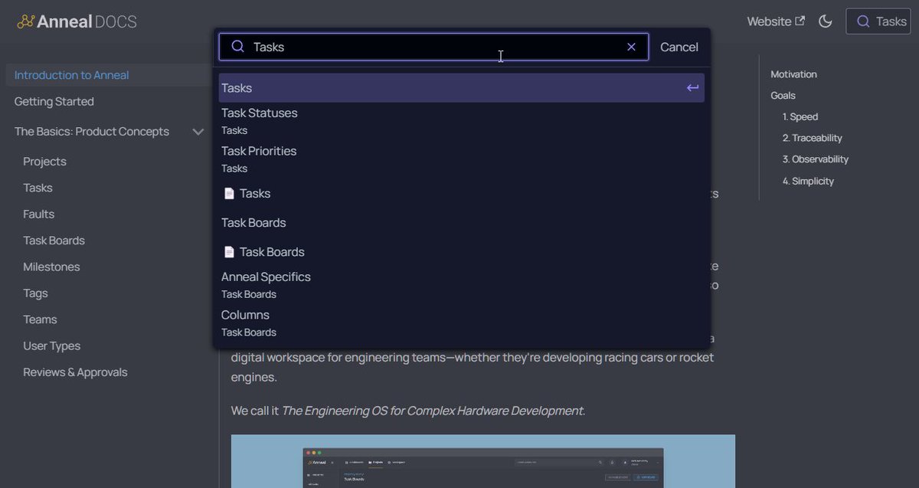Go to User Types in the sidebar
Screen dimensions: 919x488
click(x=51, y=346)
